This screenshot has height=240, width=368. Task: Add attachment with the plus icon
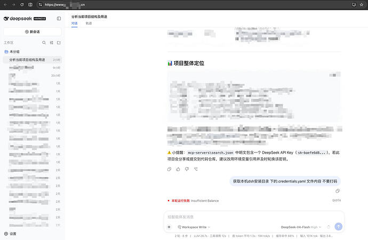(x=169, y=227)
